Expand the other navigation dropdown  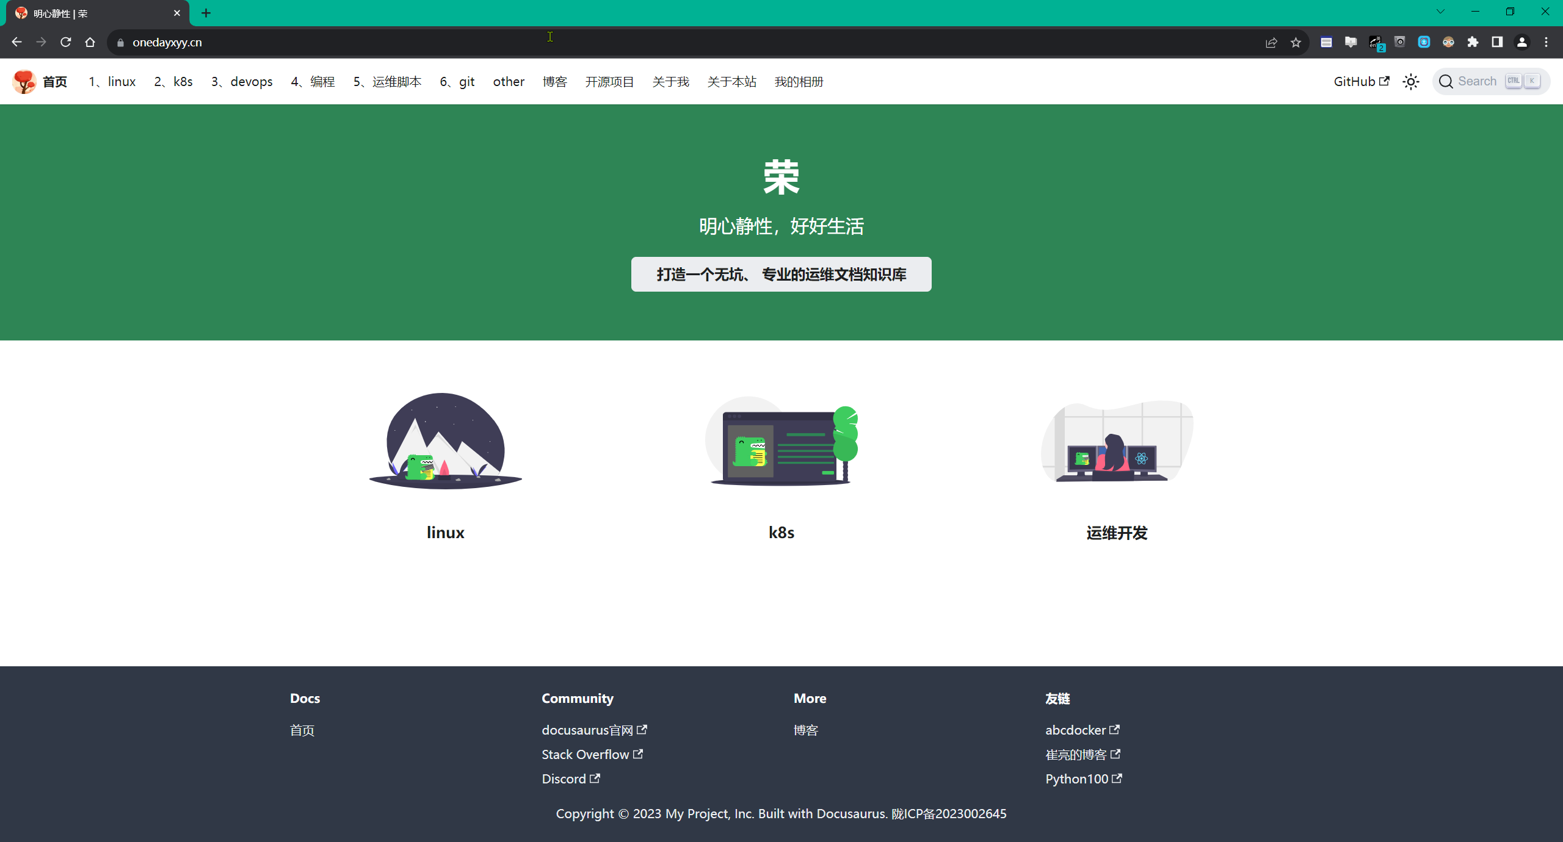tap(509, 82)
